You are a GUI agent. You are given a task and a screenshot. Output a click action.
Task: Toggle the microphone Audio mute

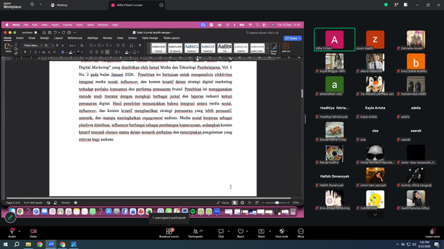click(x=12, y=233)
